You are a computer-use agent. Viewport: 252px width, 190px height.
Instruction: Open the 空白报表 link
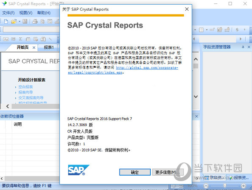pos(25,87)
